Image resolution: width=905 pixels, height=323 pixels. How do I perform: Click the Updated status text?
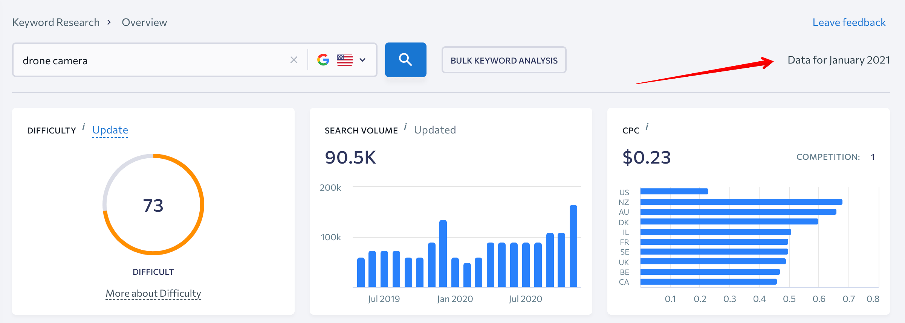[435, 130]
